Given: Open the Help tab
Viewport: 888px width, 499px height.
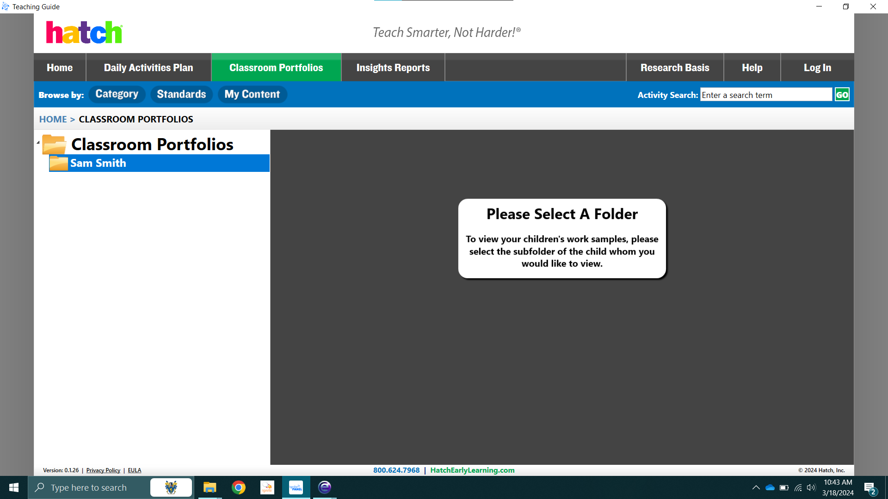Looking at the screenshot, I should [752, 67].
